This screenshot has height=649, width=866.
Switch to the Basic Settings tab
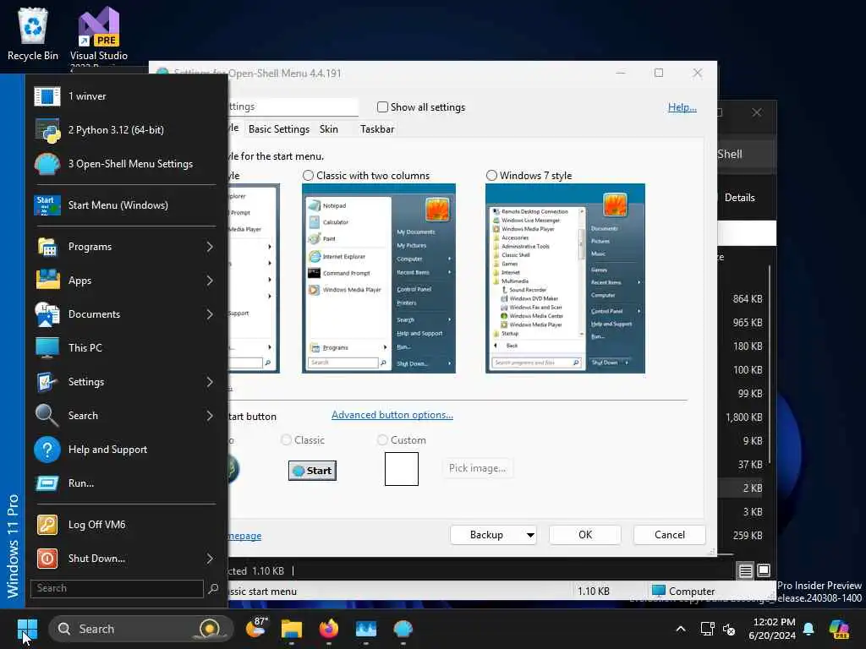click(x=279, y=129)
